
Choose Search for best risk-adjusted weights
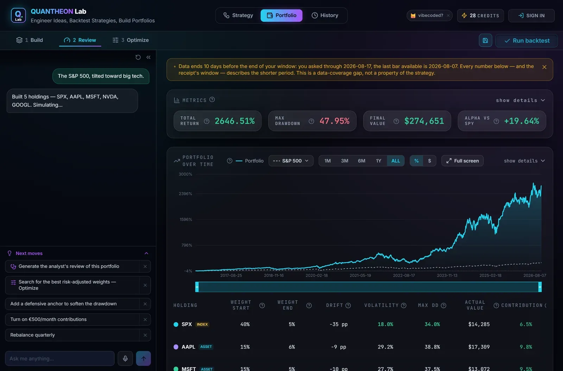72,285
